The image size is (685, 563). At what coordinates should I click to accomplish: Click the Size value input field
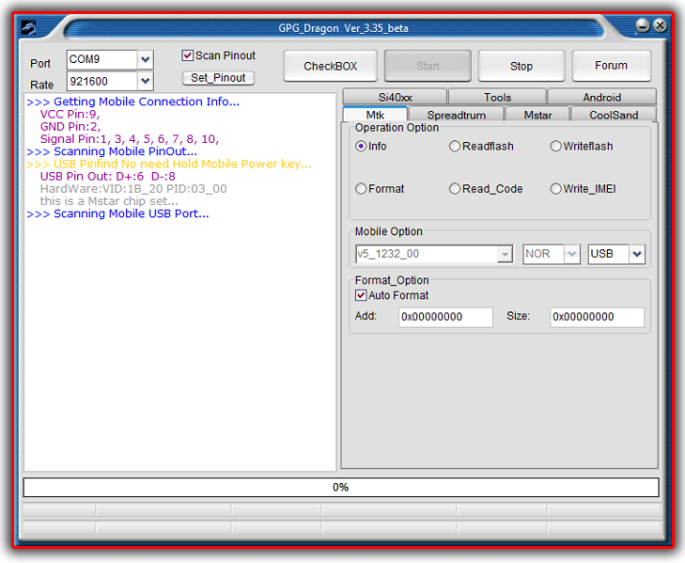[597, 317]
